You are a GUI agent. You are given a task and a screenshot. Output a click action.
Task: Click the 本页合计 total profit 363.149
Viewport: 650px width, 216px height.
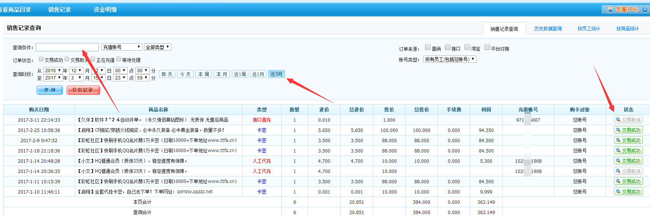click(486, 202)
